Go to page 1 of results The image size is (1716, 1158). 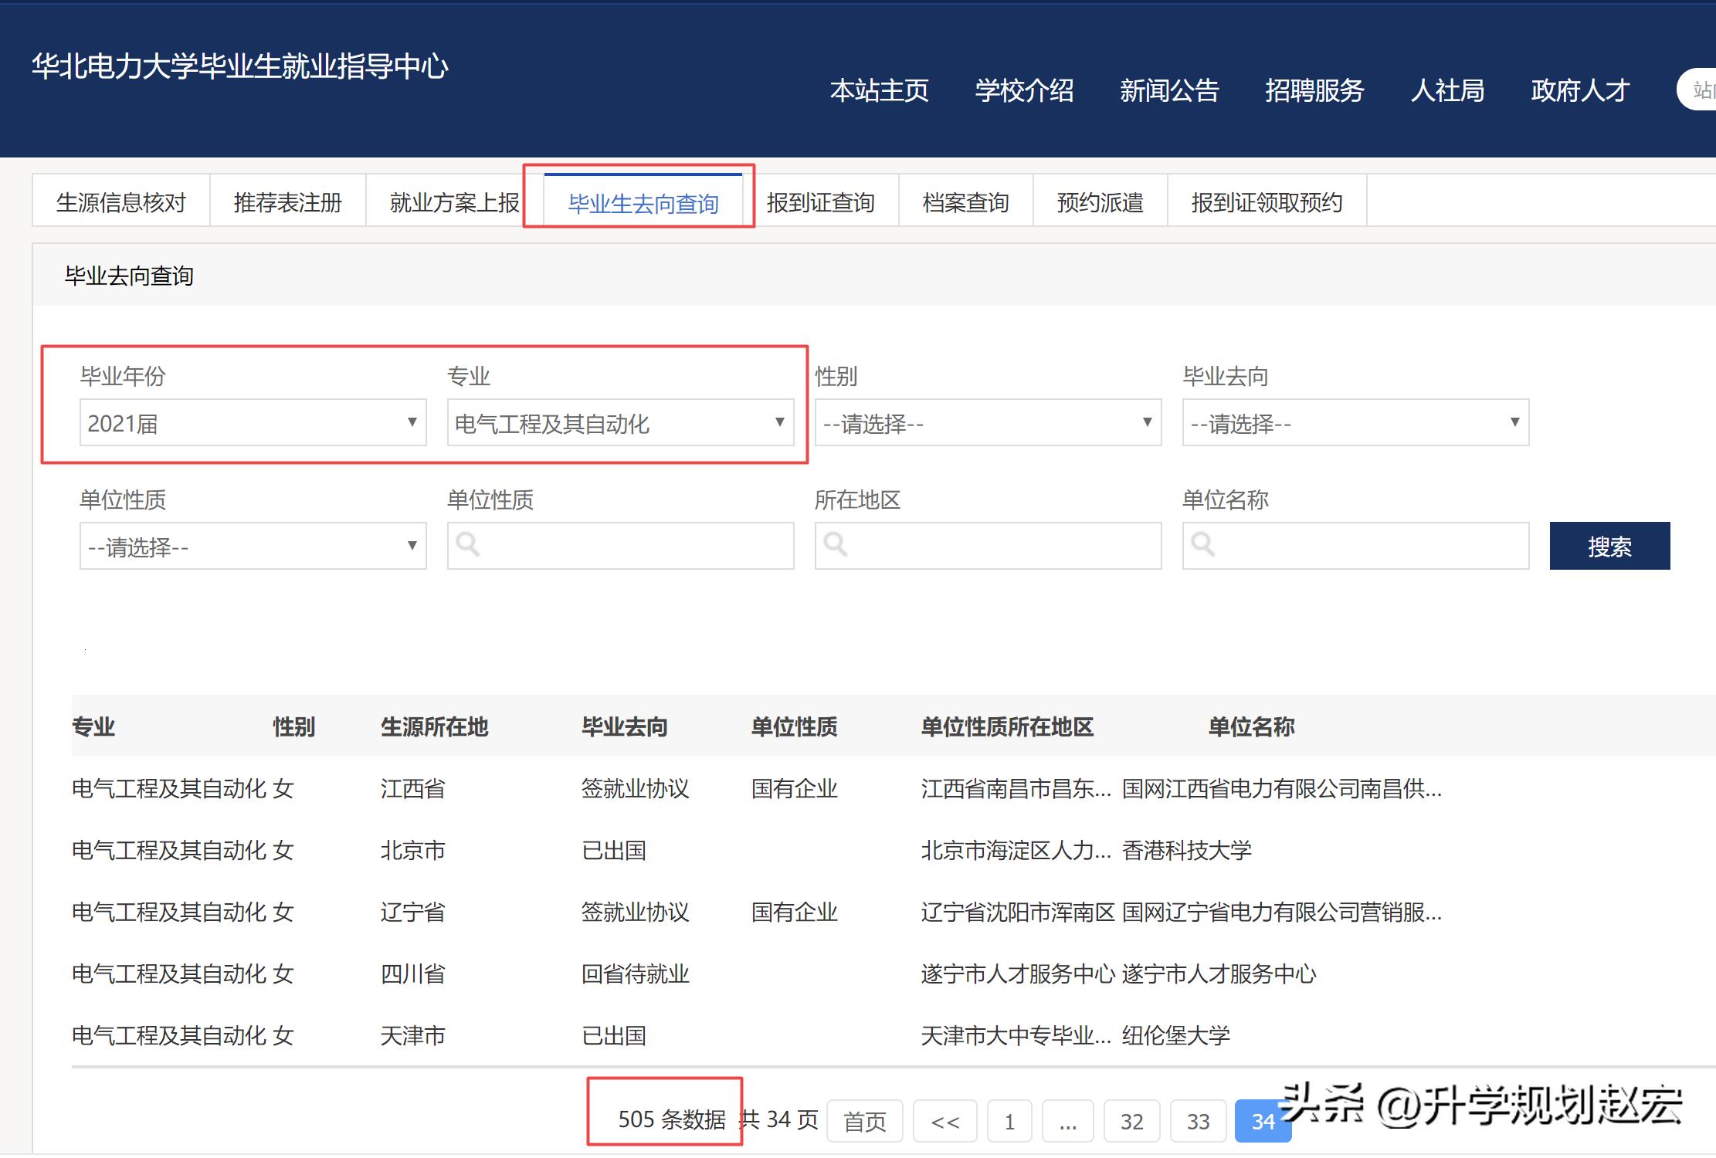pos(1009,1121)
